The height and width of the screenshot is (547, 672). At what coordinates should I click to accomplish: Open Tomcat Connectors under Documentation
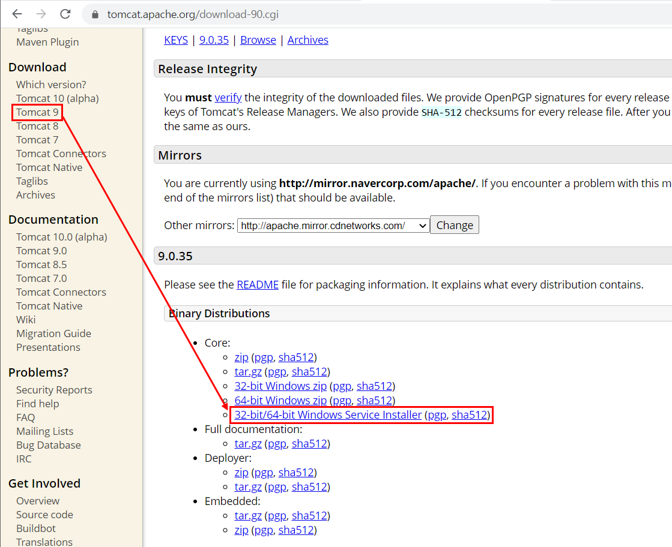61,292
